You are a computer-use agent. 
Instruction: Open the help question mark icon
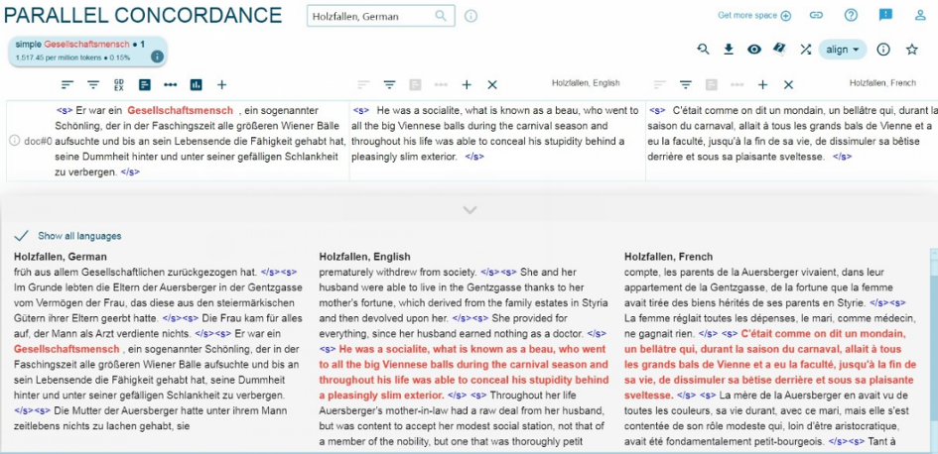[x=851, y=16]
